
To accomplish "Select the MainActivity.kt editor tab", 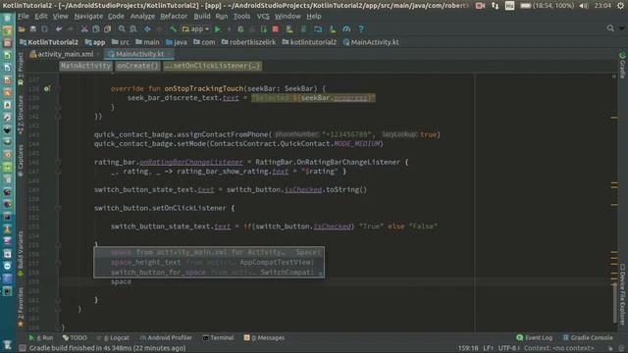I will pos(139,54).
